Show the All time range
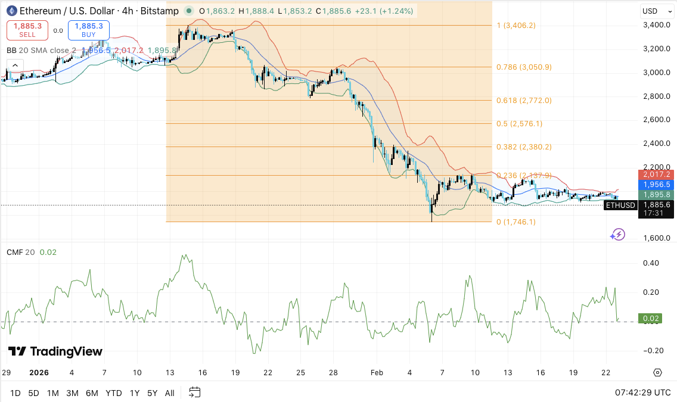The image size is (677, 402). point(170,392)
